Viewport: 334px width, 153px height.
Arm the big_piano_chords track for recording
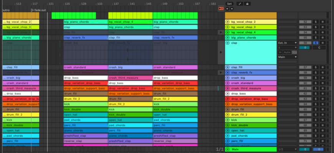323,38
